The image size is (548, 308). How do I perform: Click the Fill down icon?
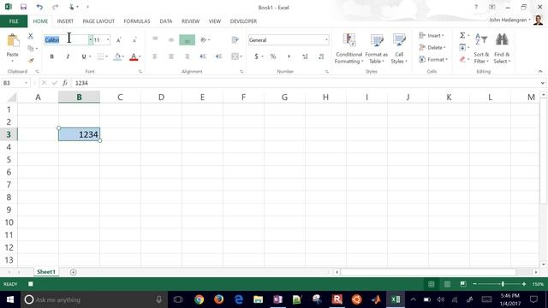coord(462,47)
